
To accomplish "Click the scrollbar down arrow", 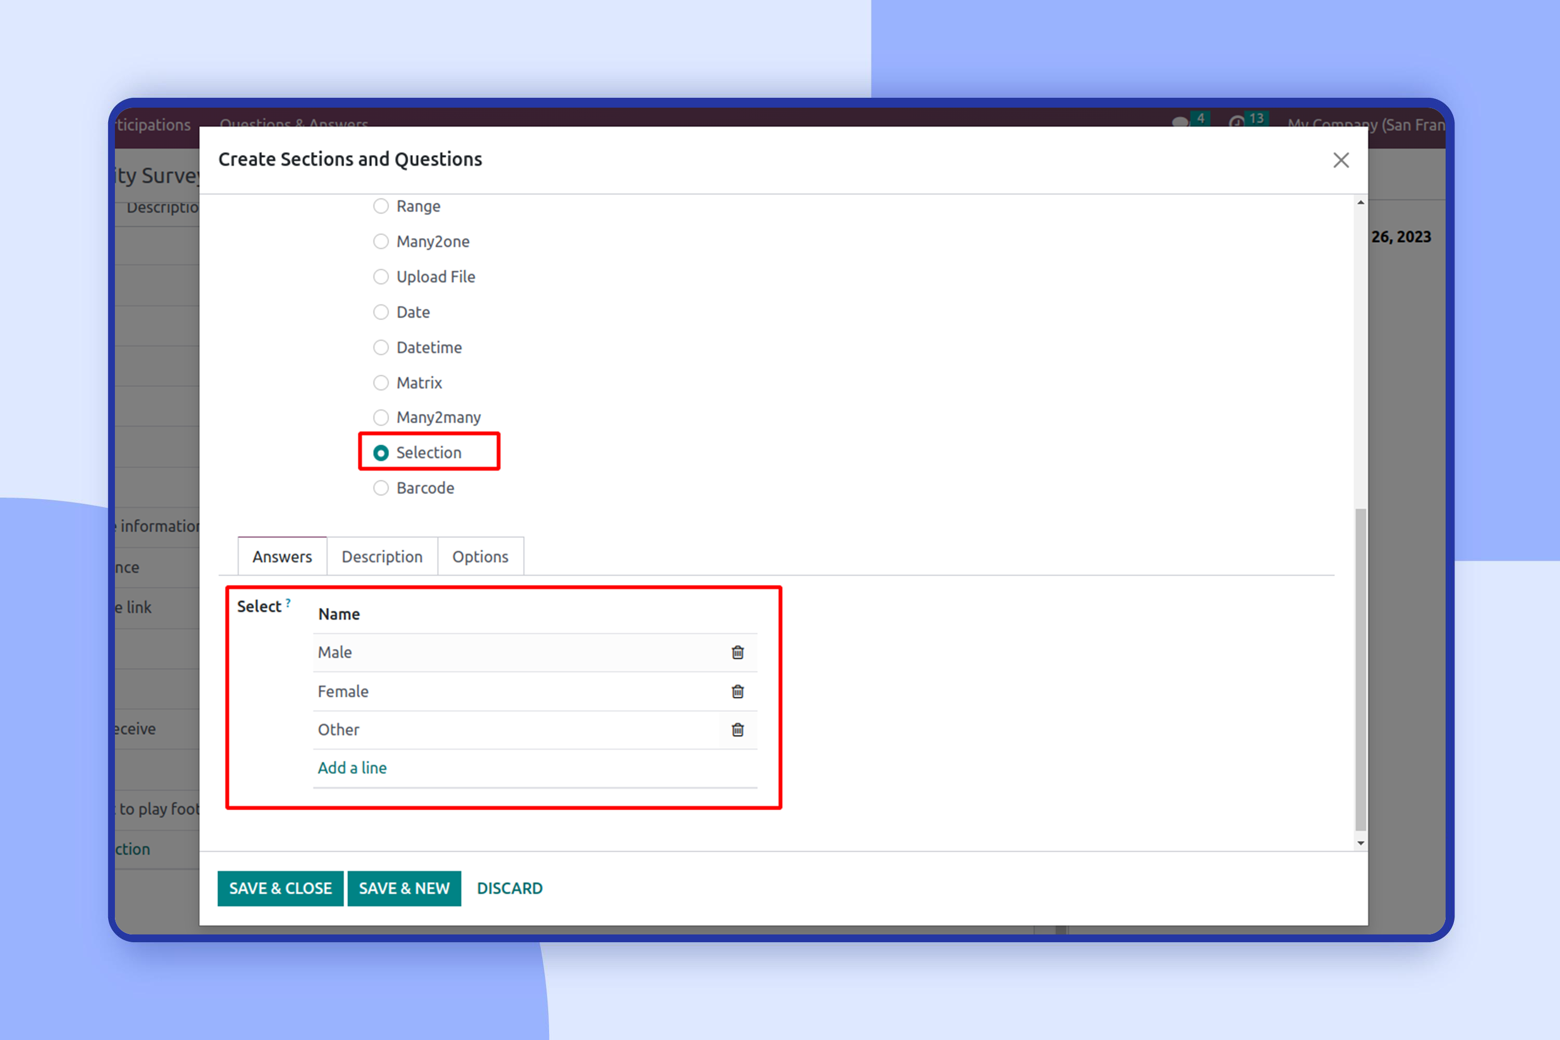I will (1360, 843).
